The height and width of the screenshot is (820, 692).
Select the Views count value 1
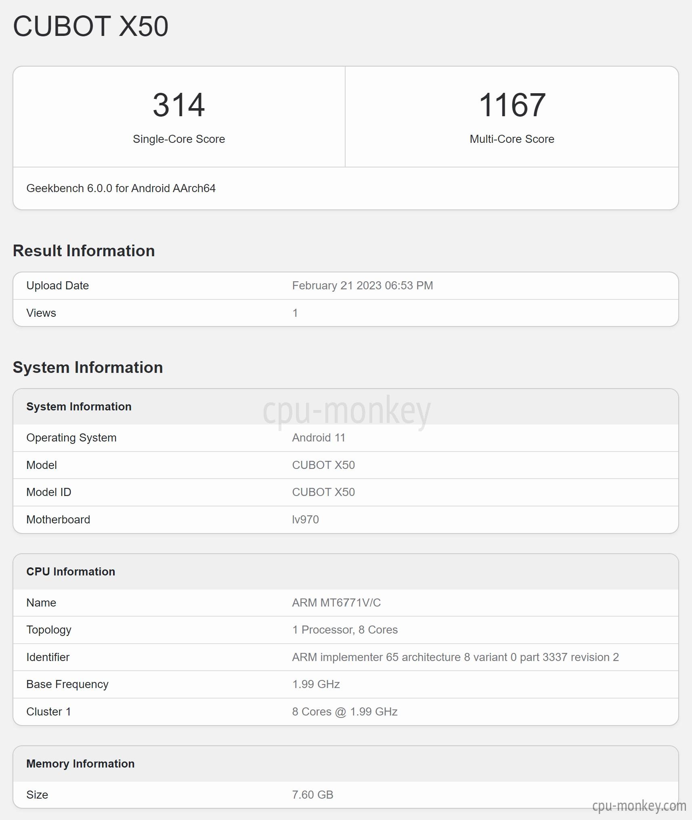pyautogui.click(x=295, y=313)
